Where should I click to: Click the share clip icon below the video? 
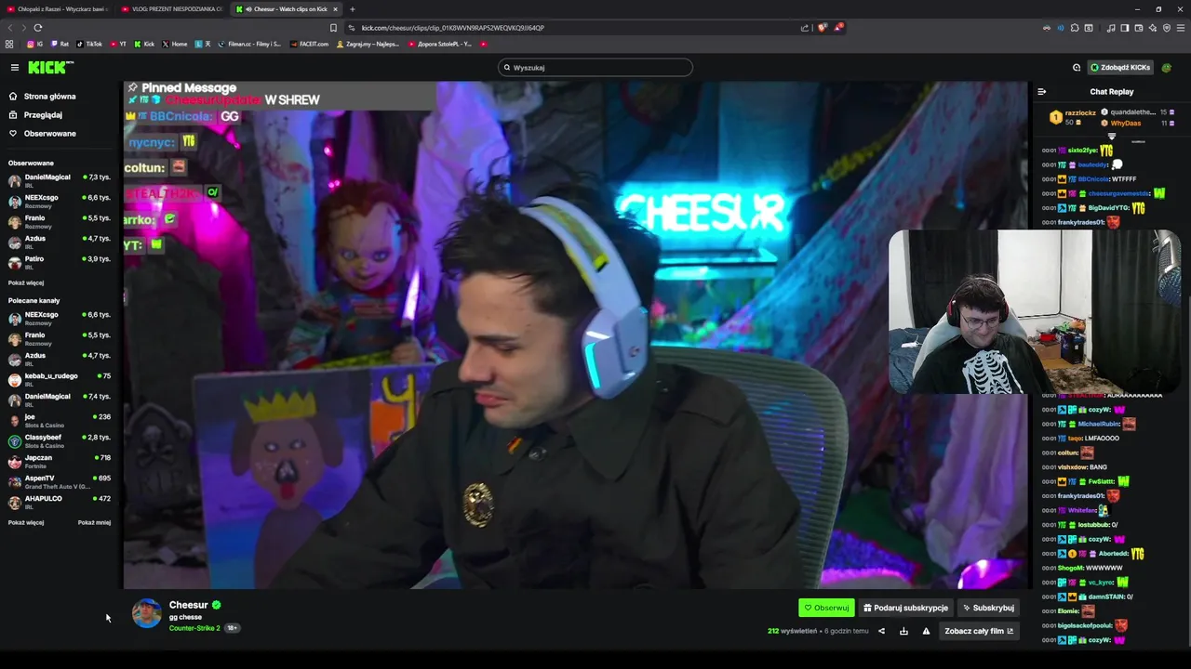tap(881, 631)
